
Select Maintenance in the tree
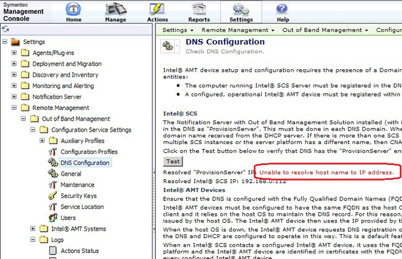pyautogui.click(x=77, y=185)
